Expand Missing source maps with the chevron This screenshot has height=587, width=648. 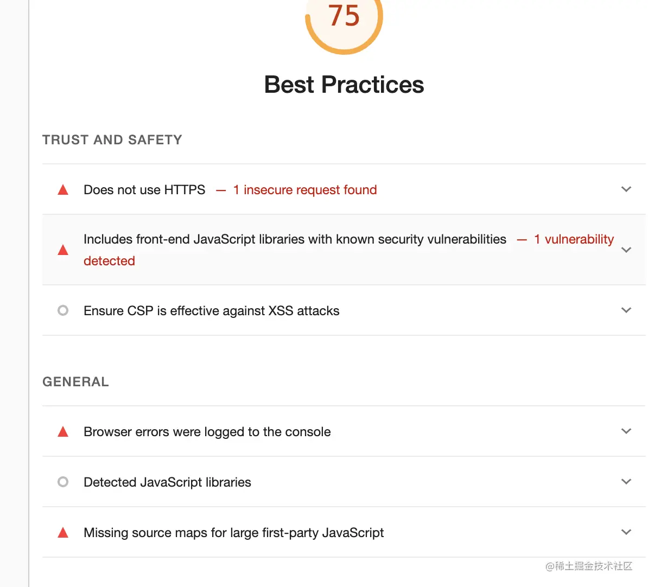[626, 532]
